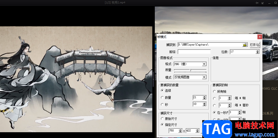Screen dimensions: 278x138
Task: Increase the 每 # 毫秒 spinner value
Action: click(x=230, y=104)
